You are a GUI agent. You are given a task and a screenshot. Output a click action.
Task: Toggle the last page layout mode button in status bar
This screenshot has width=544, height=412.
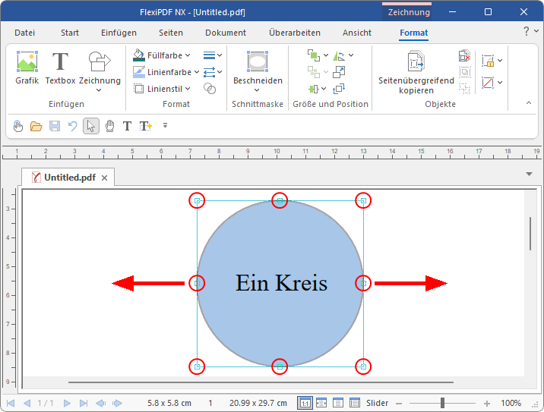pos(353,403)
